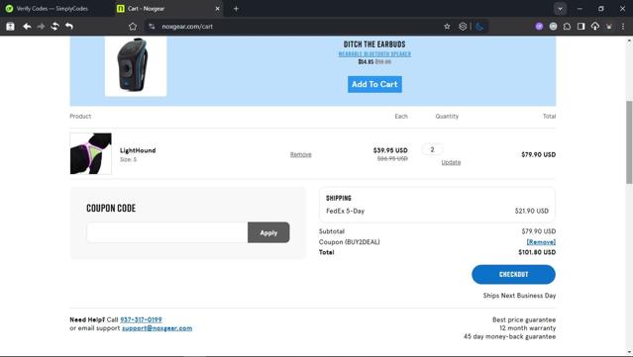Open the browser three-dot menu
633x357 pixels.
[x=623, y=26]
